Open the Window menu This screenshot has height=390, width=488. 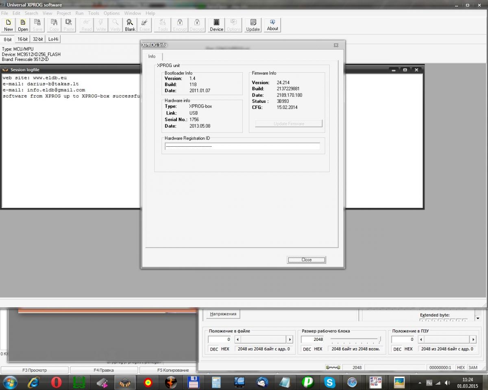click(133, 13)
